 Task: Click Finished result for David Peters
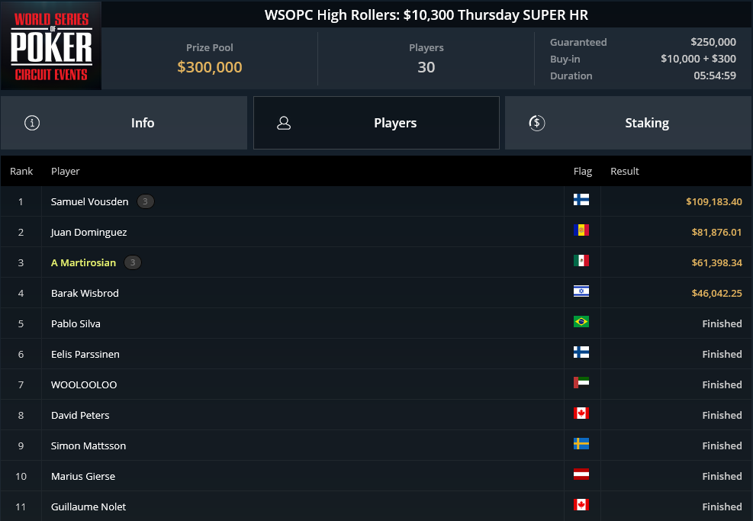722,416
